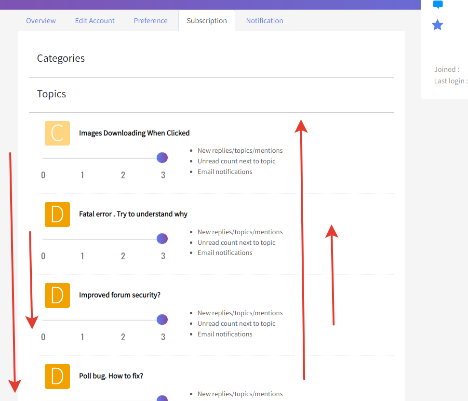Click the 'D' avatar beside Poll bug topic
Viewport: 468px width, 401px height.
57,376
